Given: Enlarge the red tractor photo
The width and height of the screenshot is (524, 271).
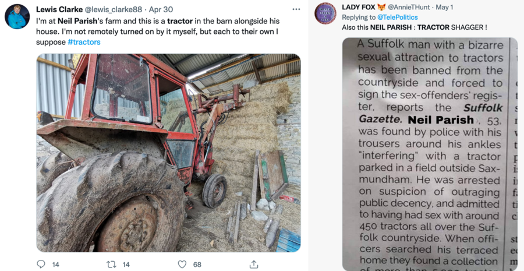Looking at the screenshot, I should pos(168,153).
